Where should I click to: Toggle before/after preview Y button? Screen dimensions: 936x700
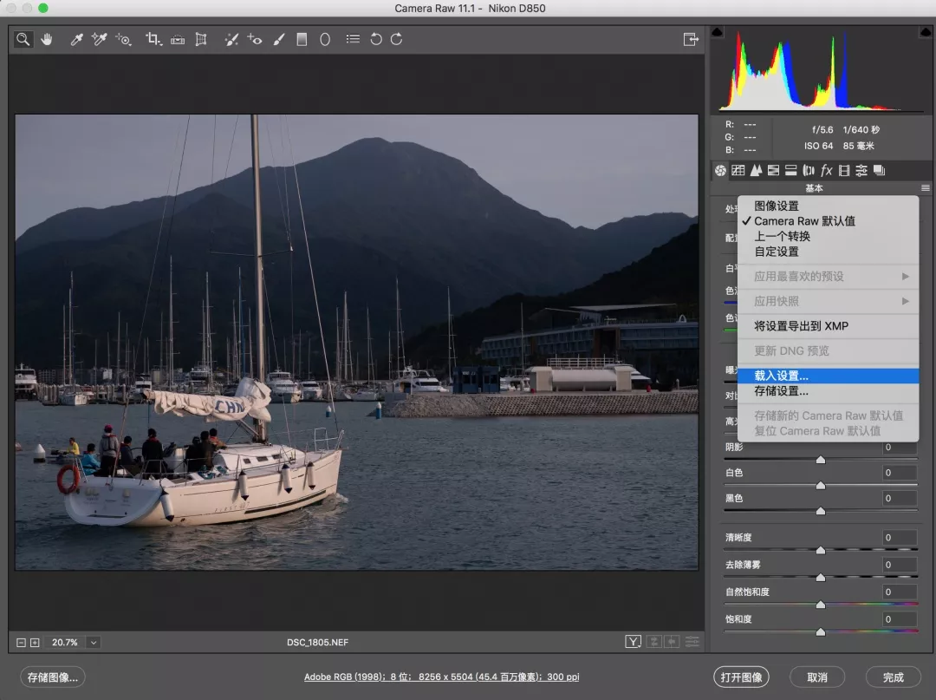tap(634, 642)
